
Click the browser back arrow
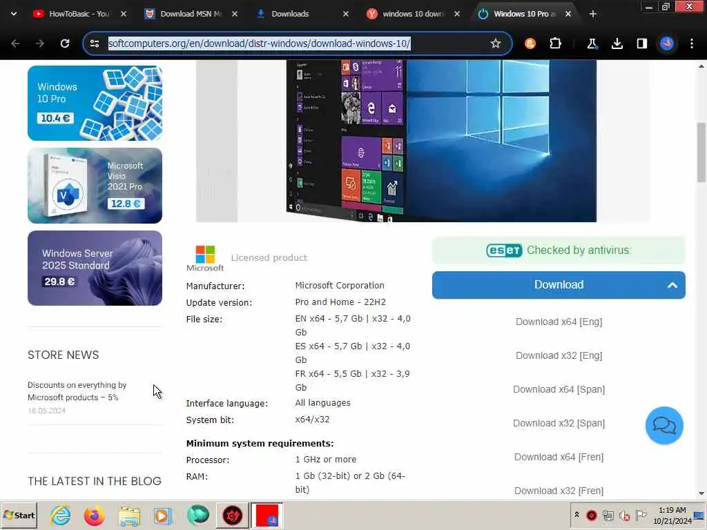15,43
